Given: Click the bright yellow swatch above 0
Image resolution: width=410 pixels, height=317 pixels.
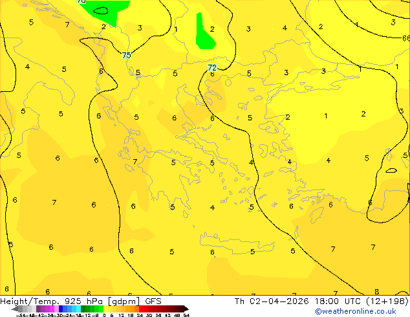Looking at the screenshot, I should tap(105, 309).
